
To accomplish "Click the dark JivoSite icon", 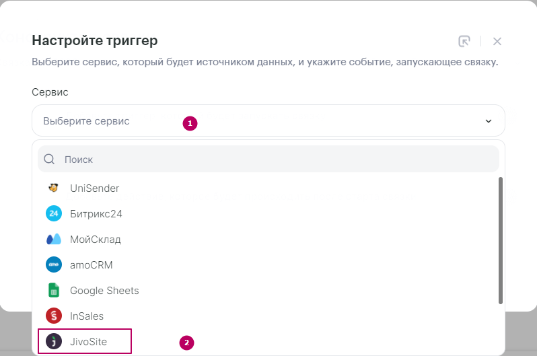I will [x=54, y=341].
